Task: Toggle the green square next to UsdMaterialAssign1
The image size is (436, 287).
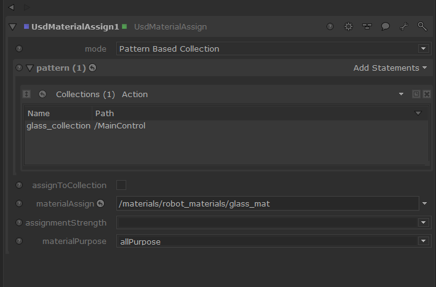Action: (x=124, y=26)
